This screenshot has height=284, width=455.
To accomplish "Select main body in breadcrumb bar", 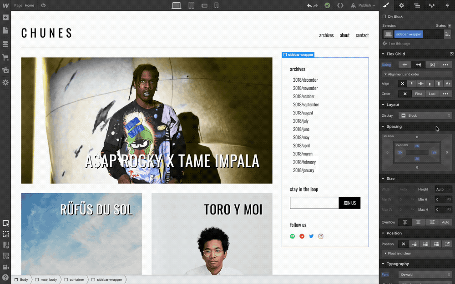I will [46, 279].
